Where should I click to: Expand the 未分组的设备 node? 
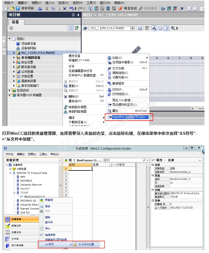tap(14, 57)
